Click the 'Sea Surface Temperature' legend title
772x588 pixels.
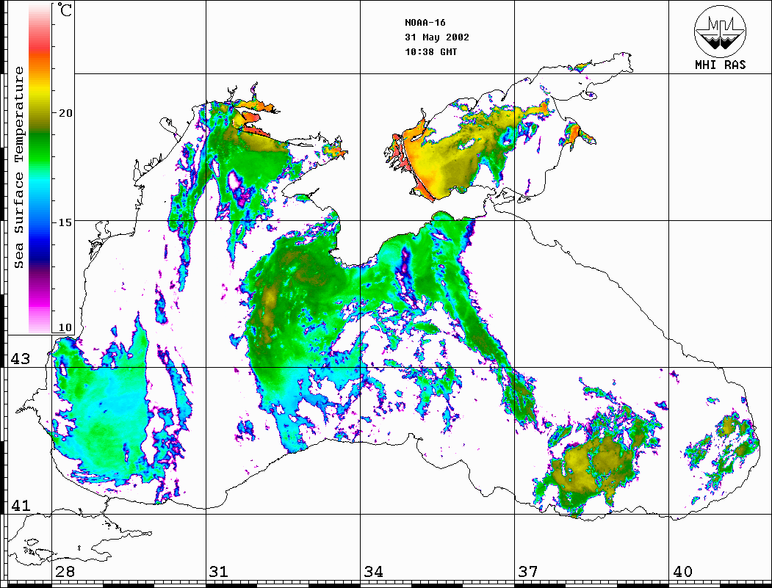pos(18,167)
